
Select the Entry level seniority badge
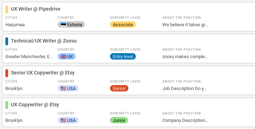click(x=123, y=56)
